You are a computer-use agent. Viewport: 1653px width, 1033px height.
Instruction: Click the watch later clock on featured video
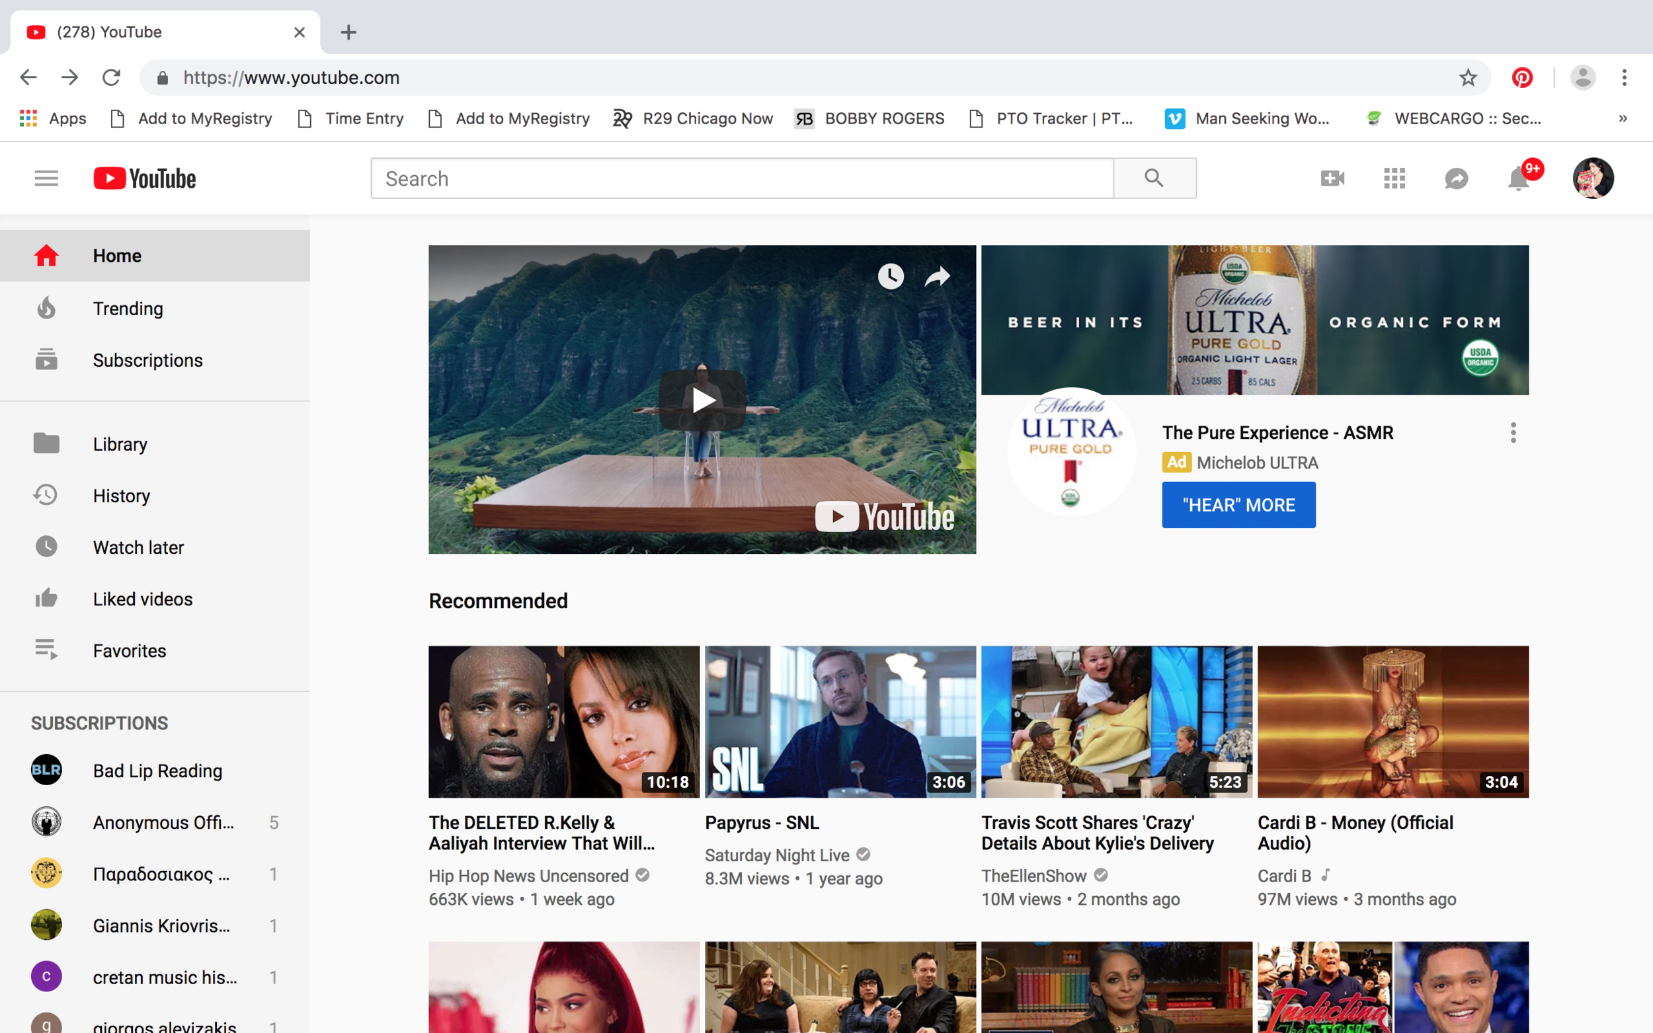[891, 276]
